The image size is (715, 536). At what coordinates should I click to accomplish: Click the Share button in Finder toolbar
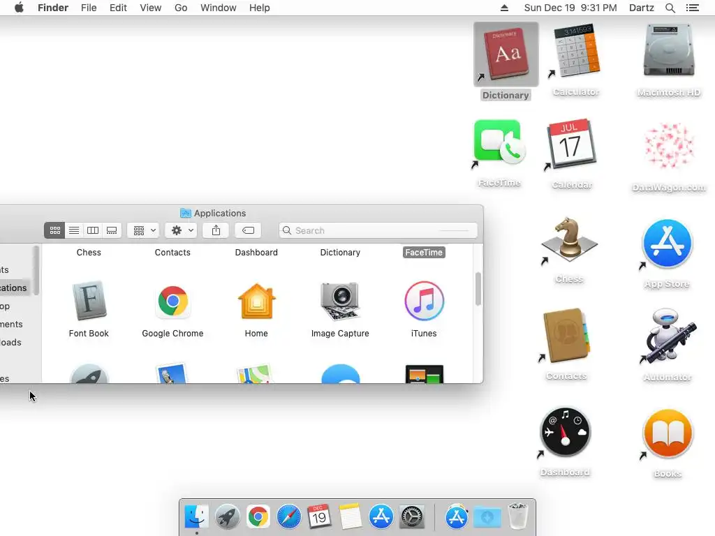click(x=216, y=230)
